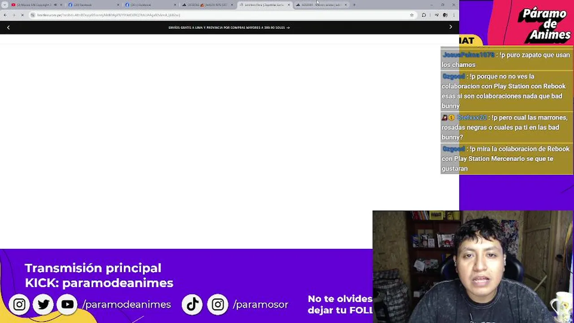Close the YouTube Música tab
The height and width of the screenshot is (323, 574).
tap(61, 5)
